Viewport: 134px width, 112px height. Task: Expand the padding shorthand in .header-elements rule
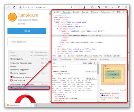click(63, 74)
